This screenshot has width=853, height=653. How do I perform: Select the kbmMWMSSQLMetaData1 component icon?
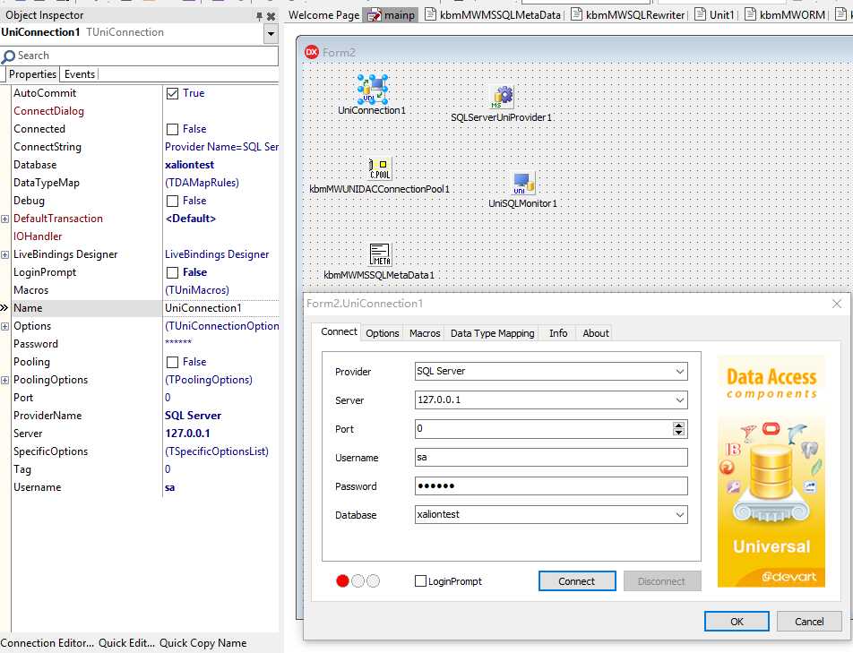pyautogui.click(x=380, y=253)
